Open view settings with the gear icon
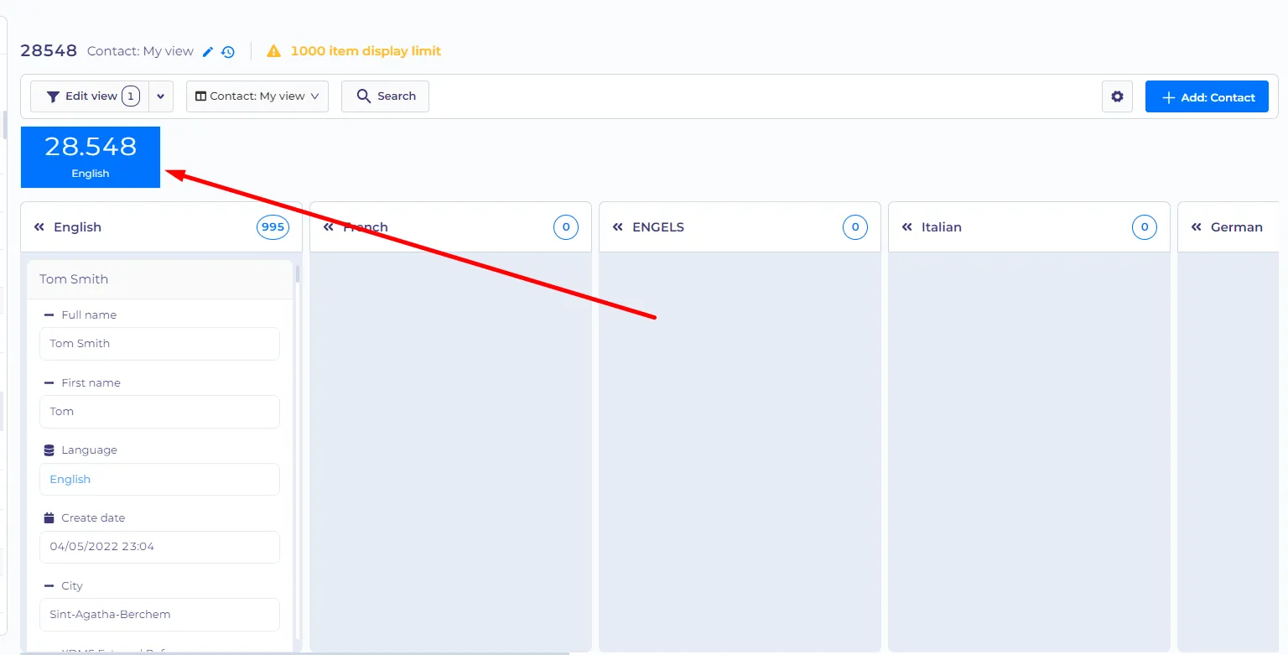This screenshot has height=655, width=1288. 1117,96
